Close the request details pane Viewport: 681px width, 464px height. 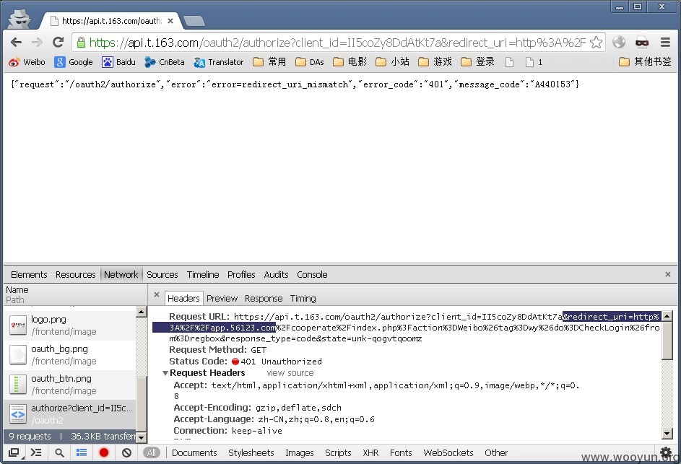tap(157, 294)
